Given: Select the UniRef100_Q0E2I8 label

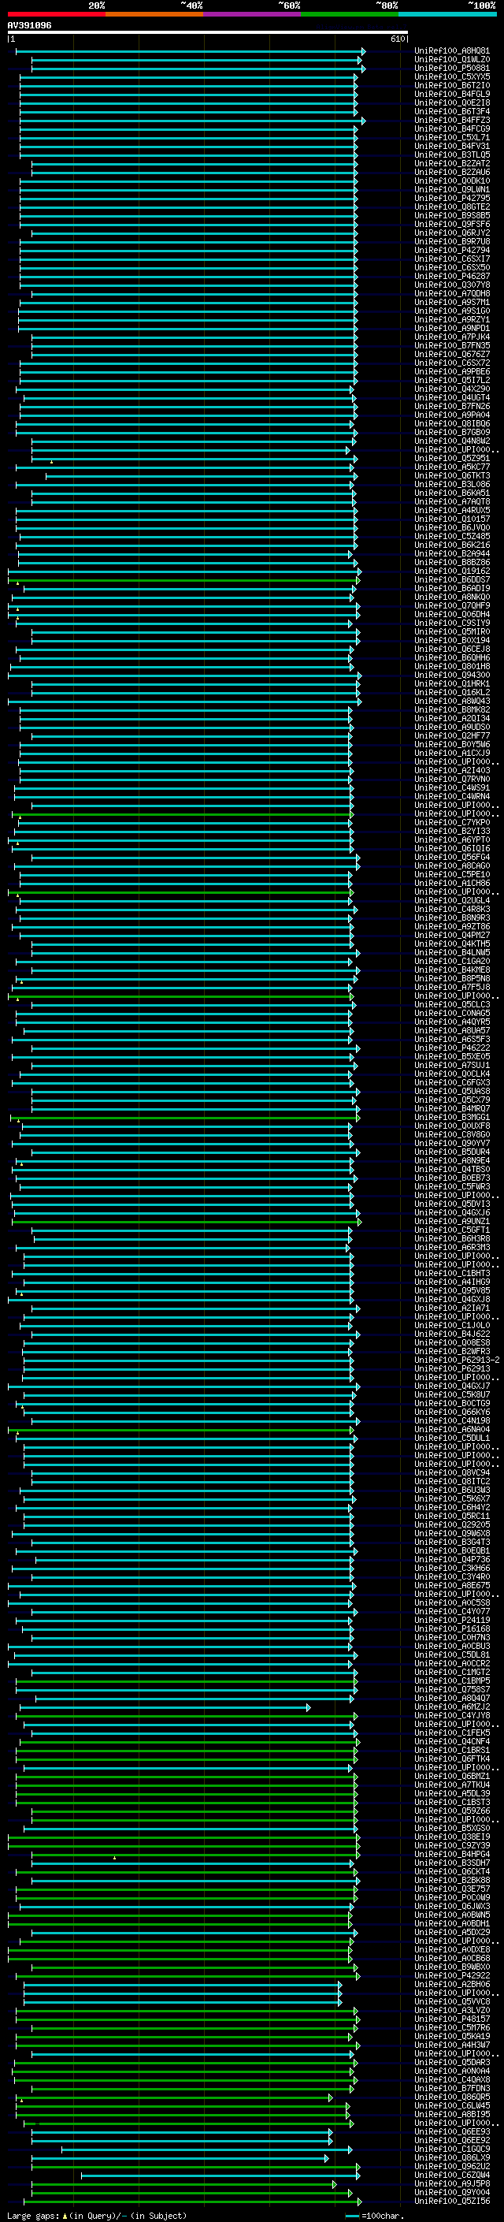Looking at the screenshot, I should coord(451,102).
